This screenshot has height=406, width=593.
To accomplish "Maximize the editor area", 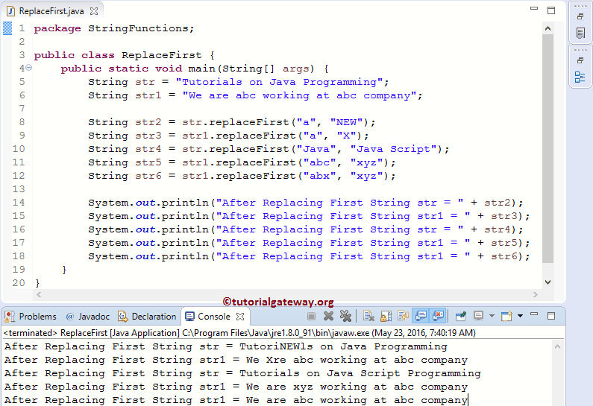I will click(551, 10).
